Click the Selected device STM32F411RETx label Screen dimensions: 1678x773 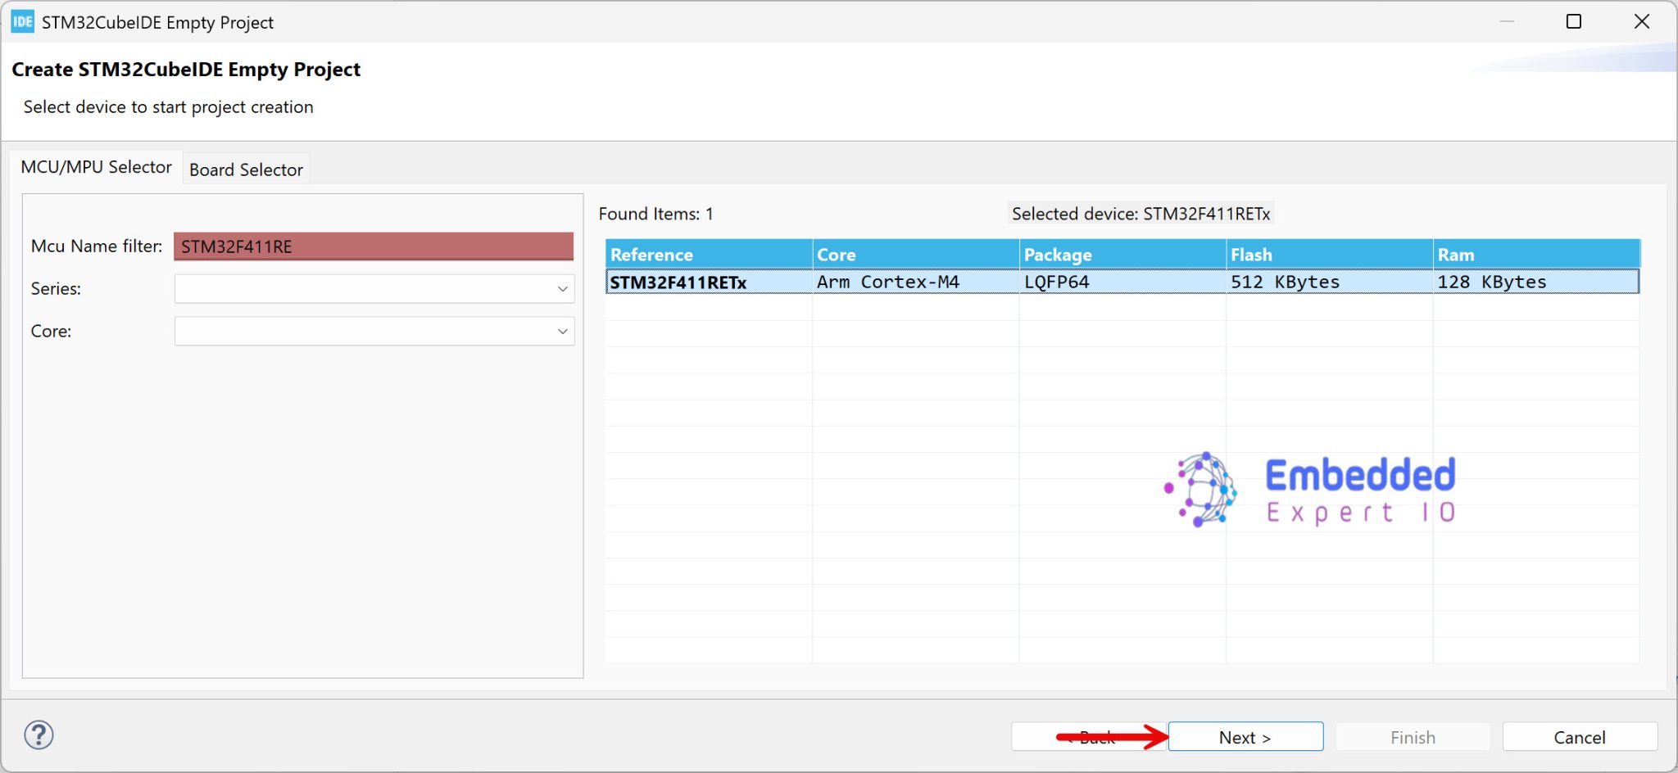pyautogui.click(x=1140, y=214)
